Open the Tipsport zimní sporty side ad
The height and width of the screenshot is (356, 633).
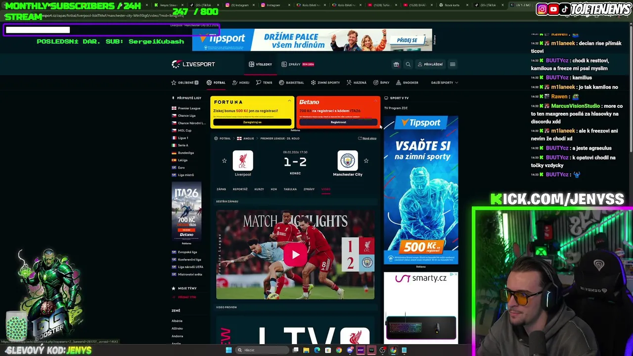click(421, 190)
